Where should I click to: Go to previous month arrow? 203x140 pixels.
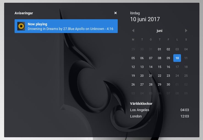click(133, 31)
